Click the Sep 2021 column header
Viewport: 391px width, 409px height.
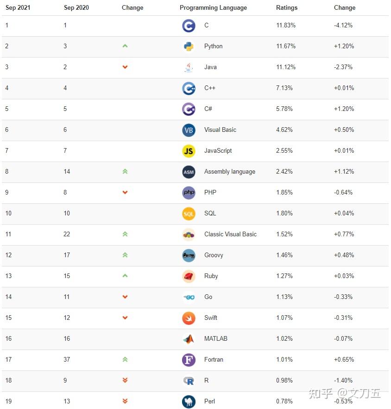click(x=18, y=7)
